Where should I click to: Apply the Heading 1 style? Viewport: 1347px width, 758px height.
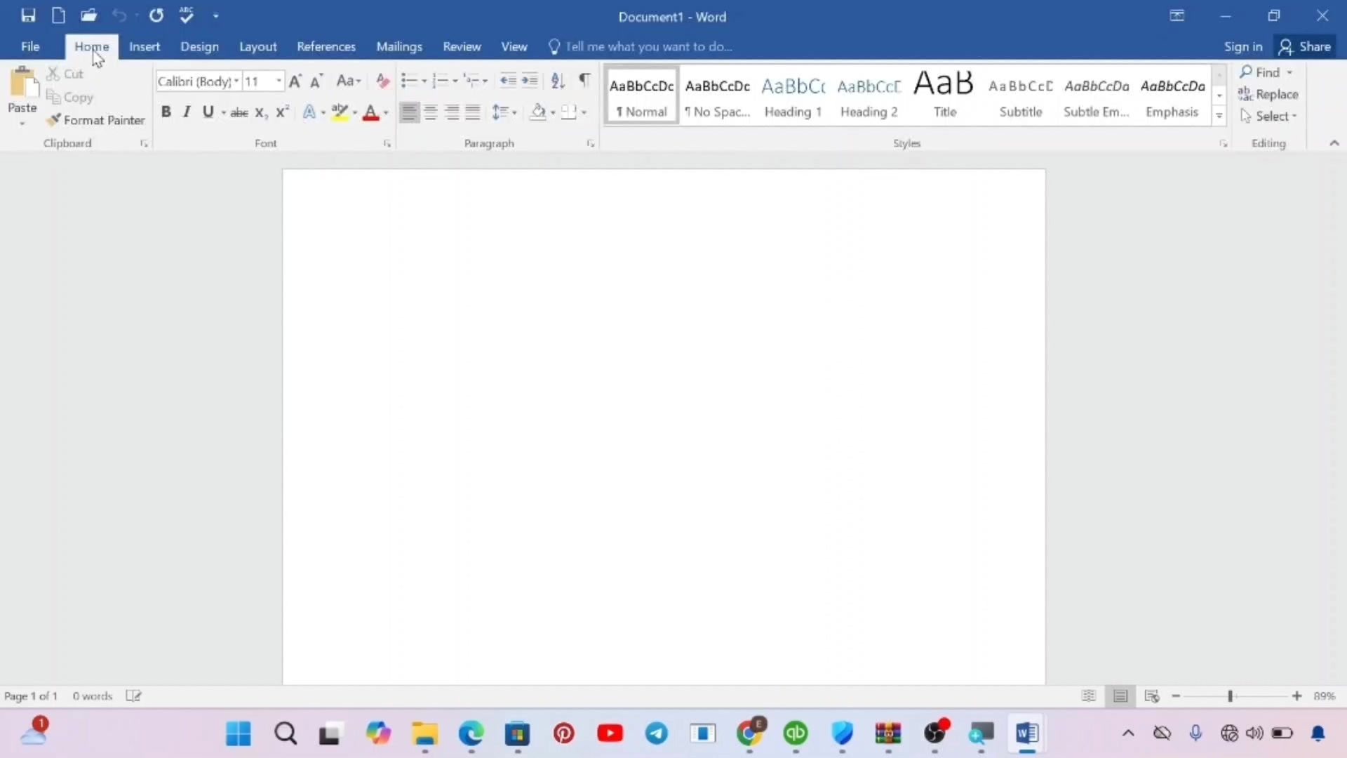tap(793, 95)
